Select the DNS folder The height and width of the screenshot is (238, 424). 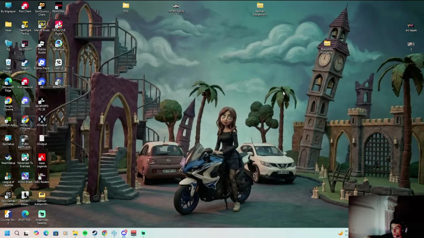126,8
